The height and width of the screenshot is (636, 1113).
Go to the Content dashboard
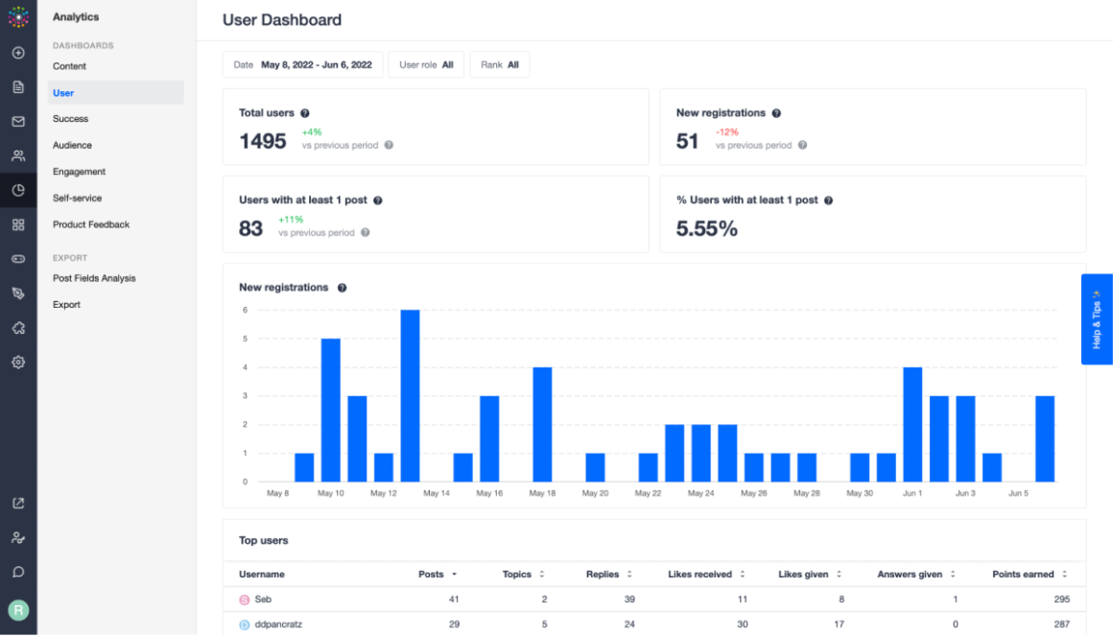click(69, 66)
